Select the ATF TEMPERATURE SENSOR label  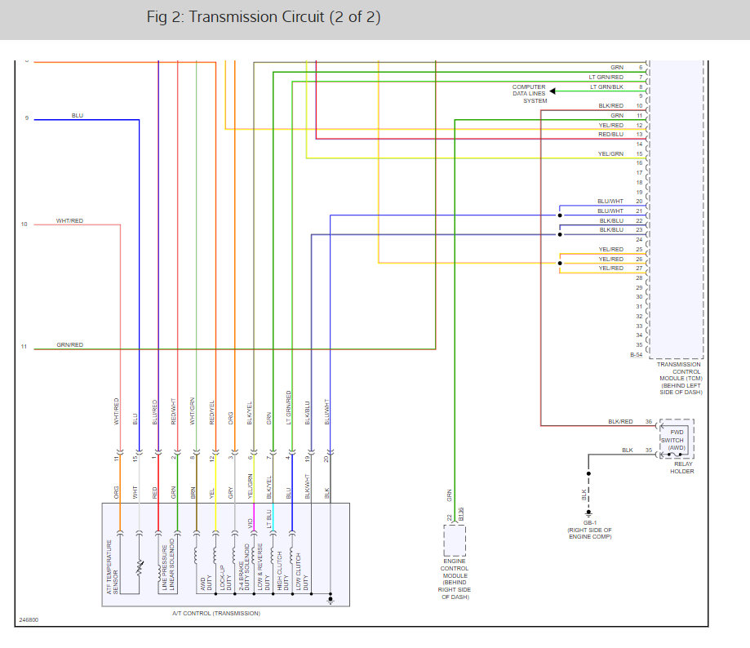[112, 566]
